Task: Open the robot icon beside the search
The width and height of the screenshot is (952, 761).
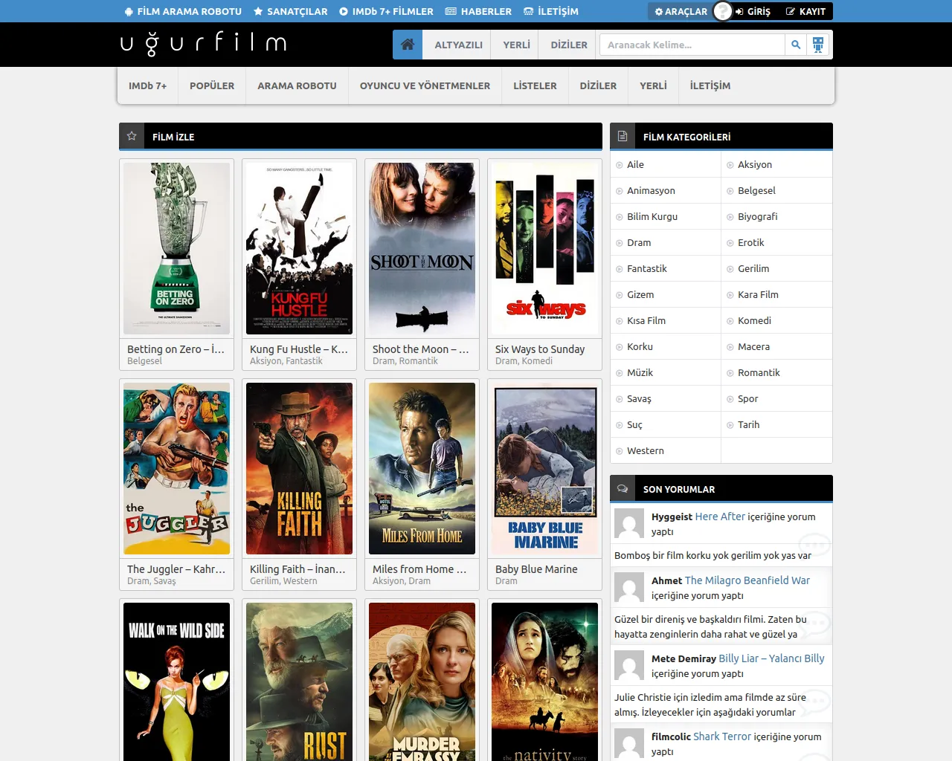Action: click(x=818, y=45)
